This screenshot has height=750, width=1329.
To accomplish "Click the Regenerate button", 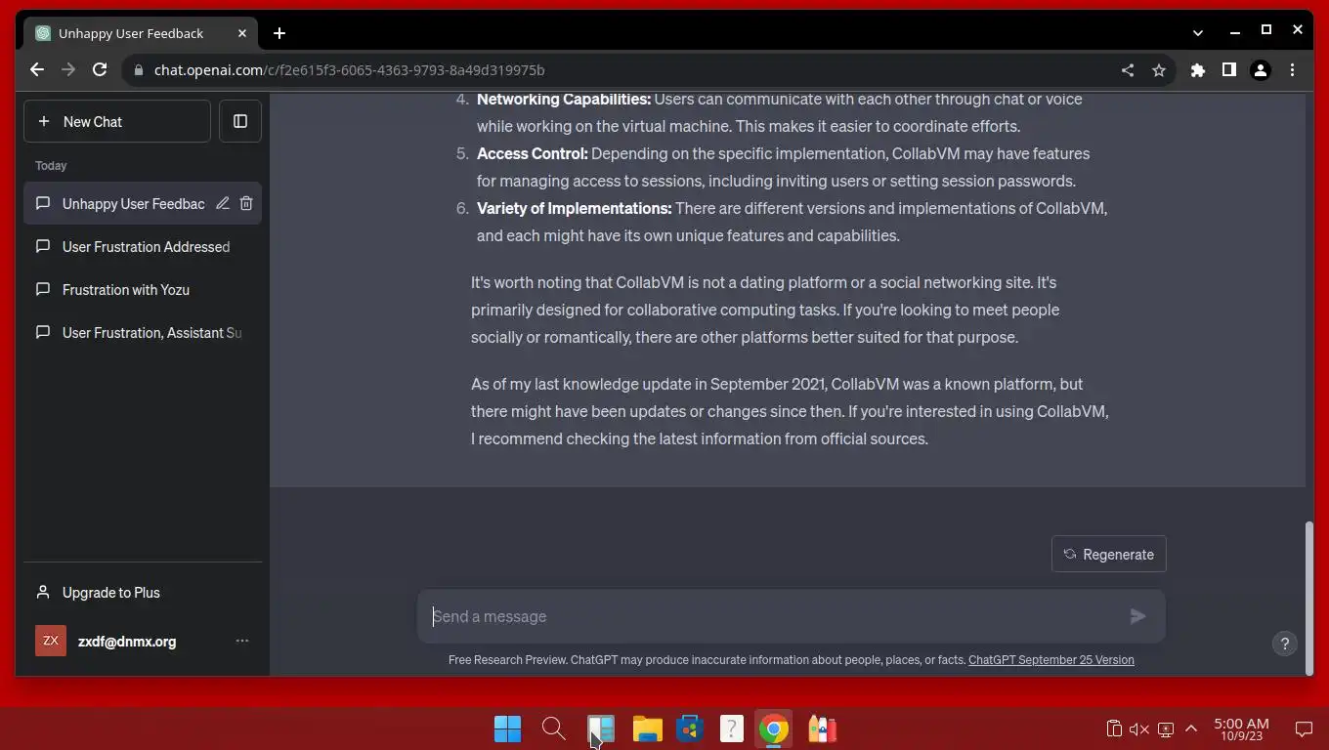I will [x=1108, y=554].
